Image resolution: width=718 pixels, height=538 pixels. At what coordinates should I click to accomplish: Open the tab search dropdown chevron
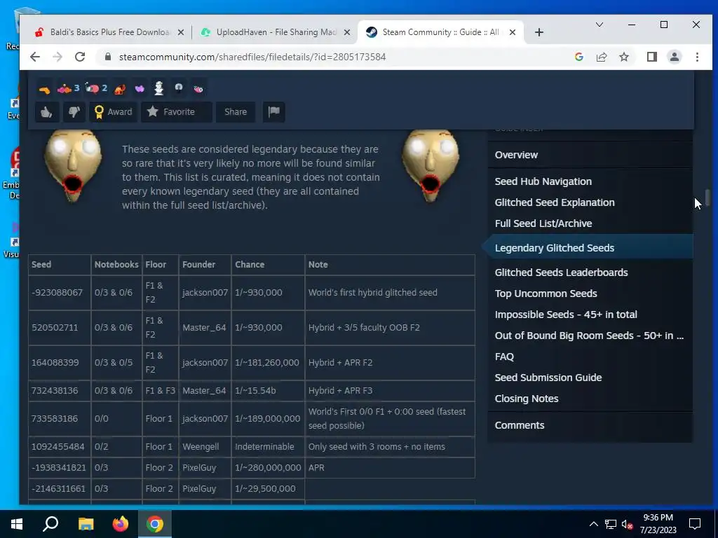point(599,25)
